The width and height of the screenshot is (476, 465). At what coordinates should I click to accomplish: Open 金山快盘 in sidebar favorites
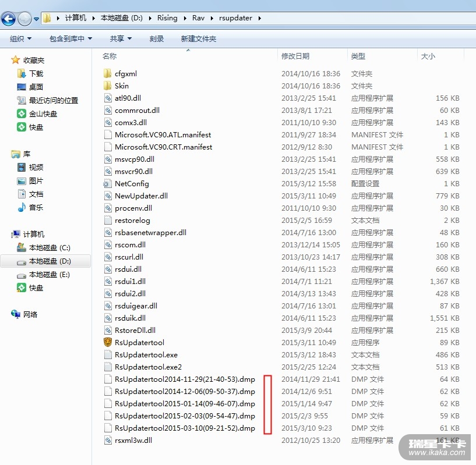point(37,113)
